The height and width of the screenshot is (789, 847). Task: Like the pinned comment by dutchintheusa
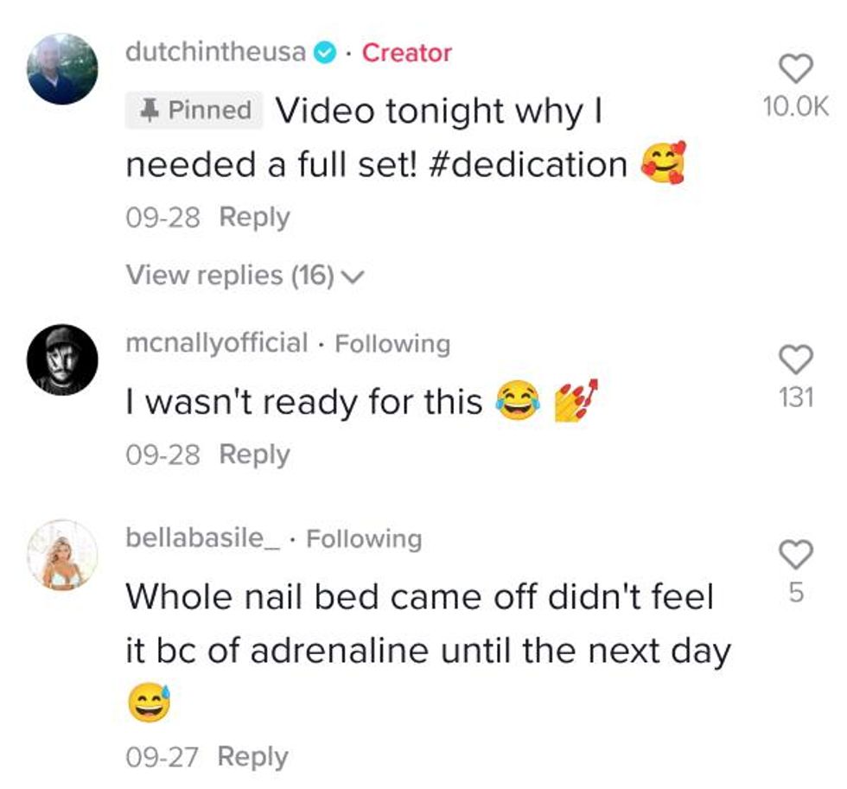click(x=796, y=67)
